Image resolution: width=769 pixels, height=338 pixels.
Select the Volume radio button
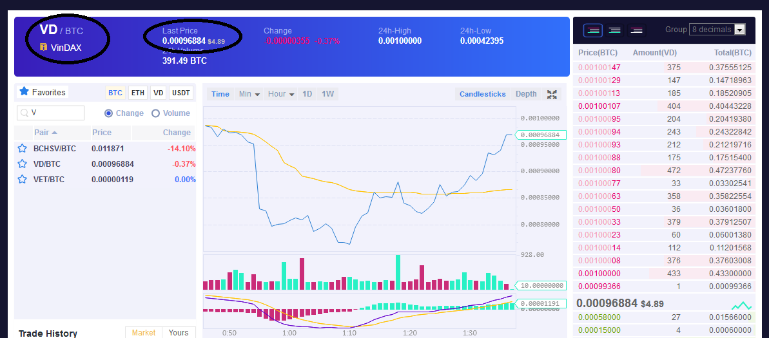(155, 113)
